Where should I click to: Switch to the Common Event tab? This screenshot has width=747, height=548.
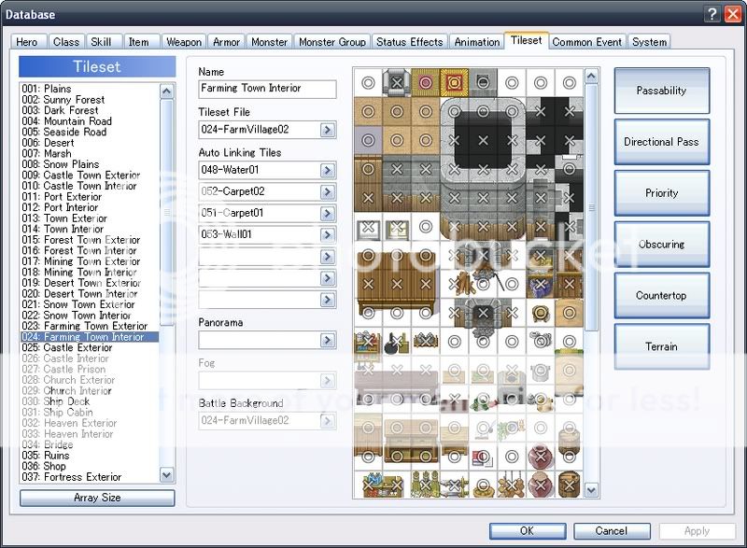click(x=586, y=41)
